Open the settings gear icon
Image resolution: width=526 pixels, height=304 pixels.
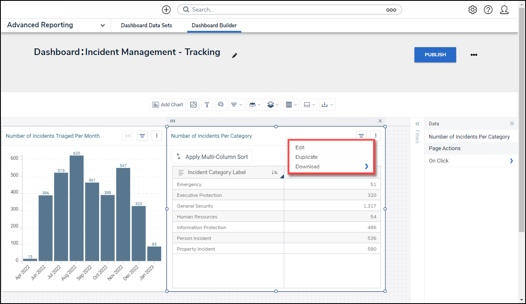point(472,10)
